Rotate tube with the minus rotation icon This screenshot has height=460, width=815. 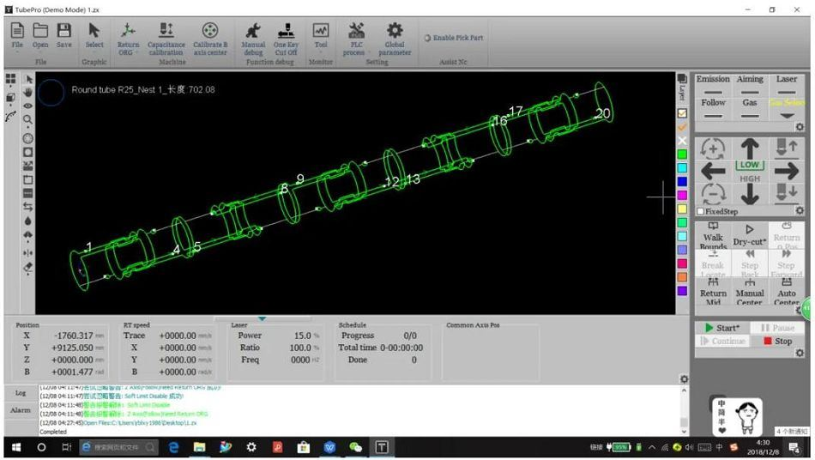tap(713, 194)
